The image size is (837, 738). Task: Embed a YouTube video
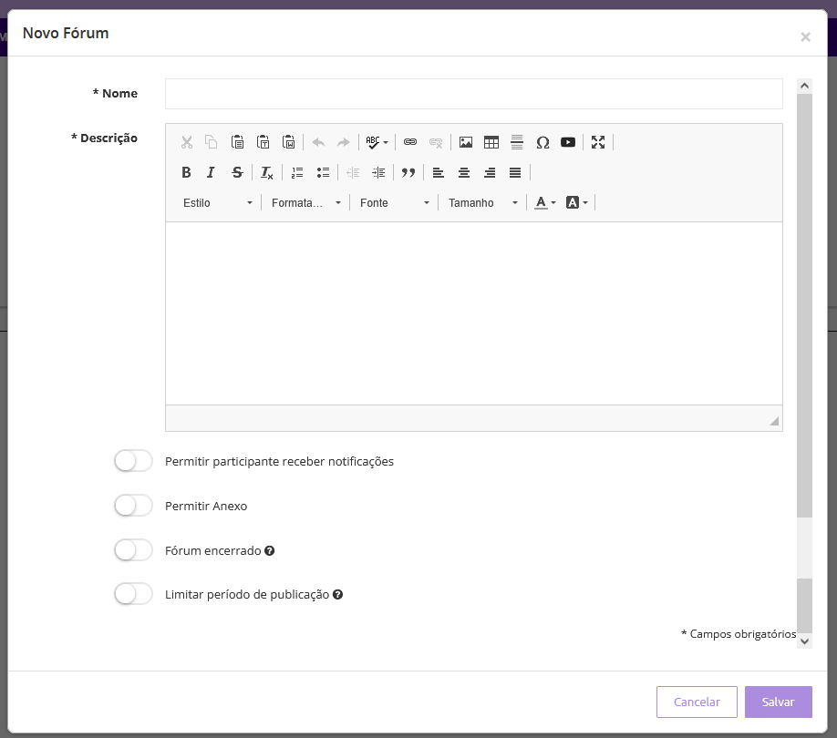[x=568, y=142]
